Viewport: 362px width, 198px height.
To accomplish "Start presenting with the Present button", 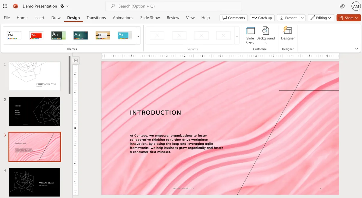I will [288, 18].
